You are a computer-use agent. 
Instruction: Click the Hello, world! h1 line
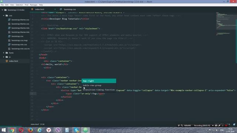(55, 64)
